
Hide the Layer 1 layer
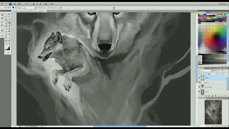[199, 92]
